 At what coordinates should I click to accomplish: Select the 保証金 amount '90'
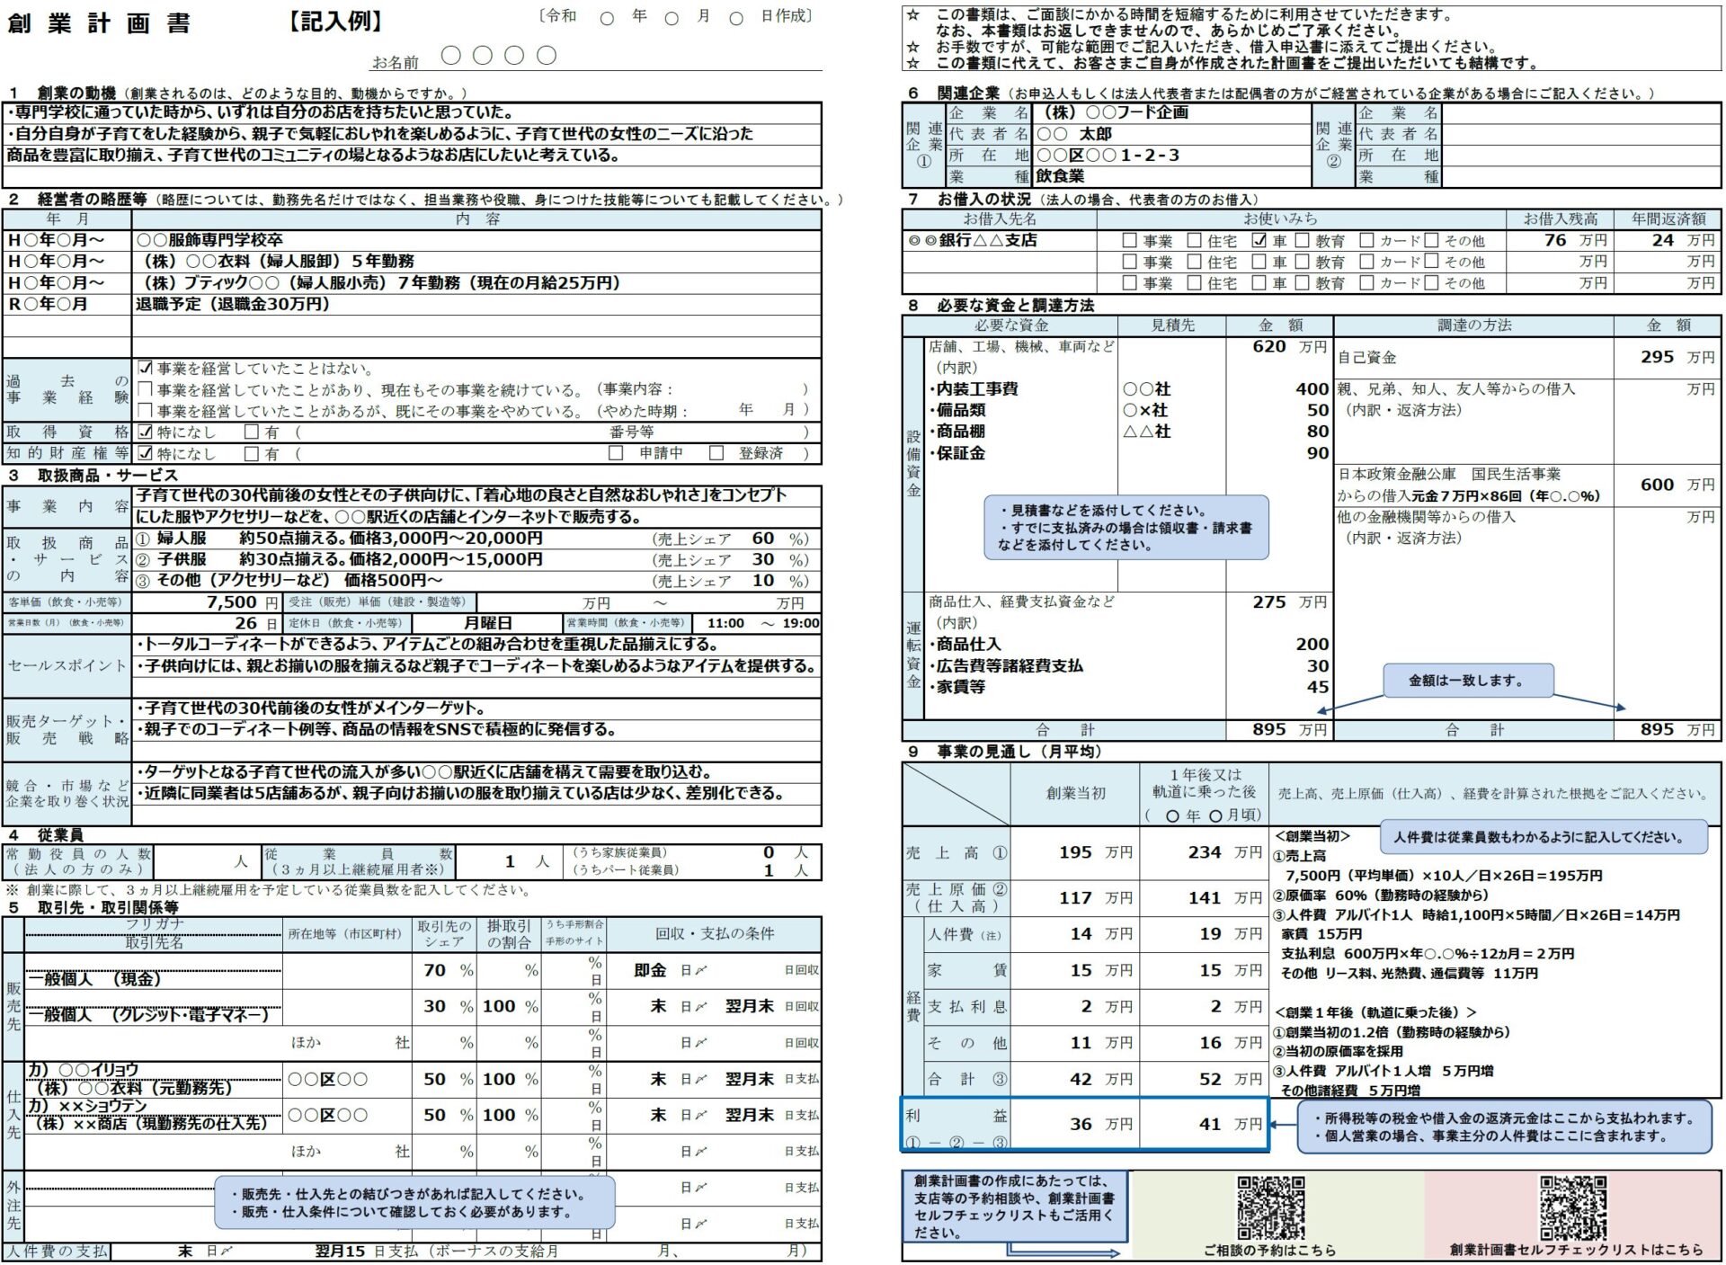tap(1318, 453)
